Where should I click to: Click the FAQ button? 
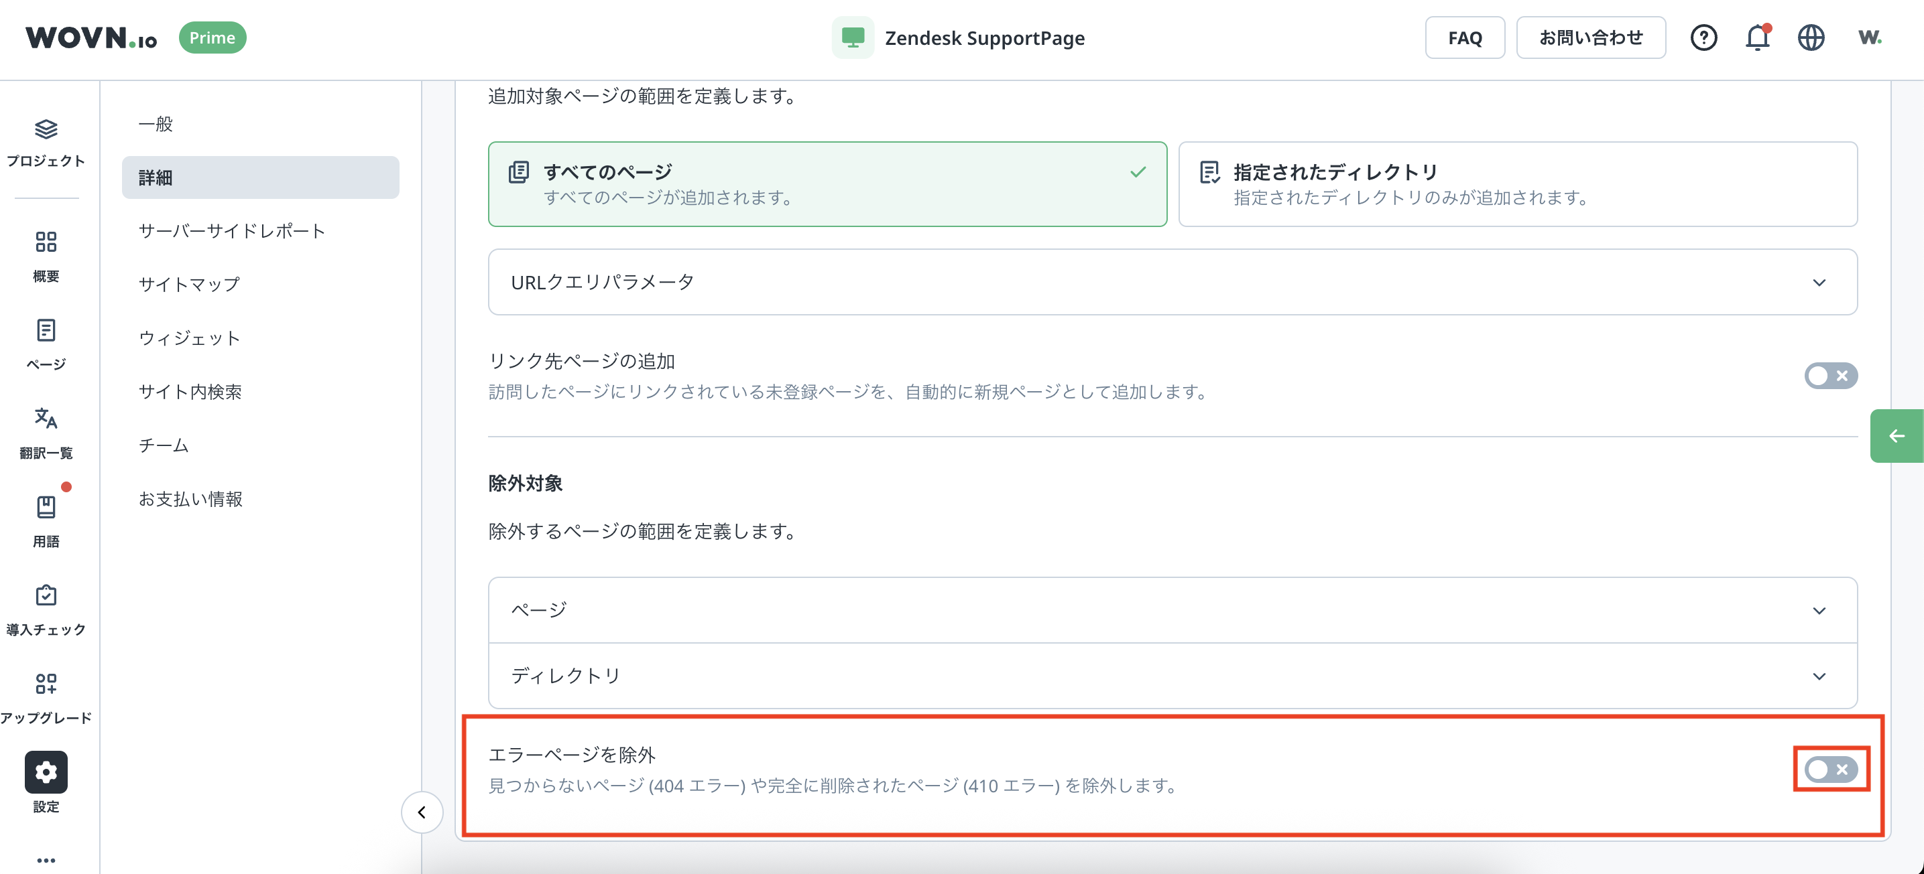1464,38
